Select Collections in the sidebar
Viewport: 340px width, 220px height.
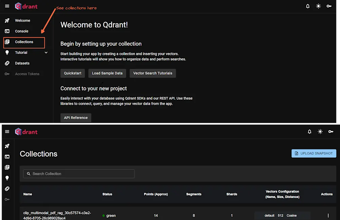coord(24,42)
